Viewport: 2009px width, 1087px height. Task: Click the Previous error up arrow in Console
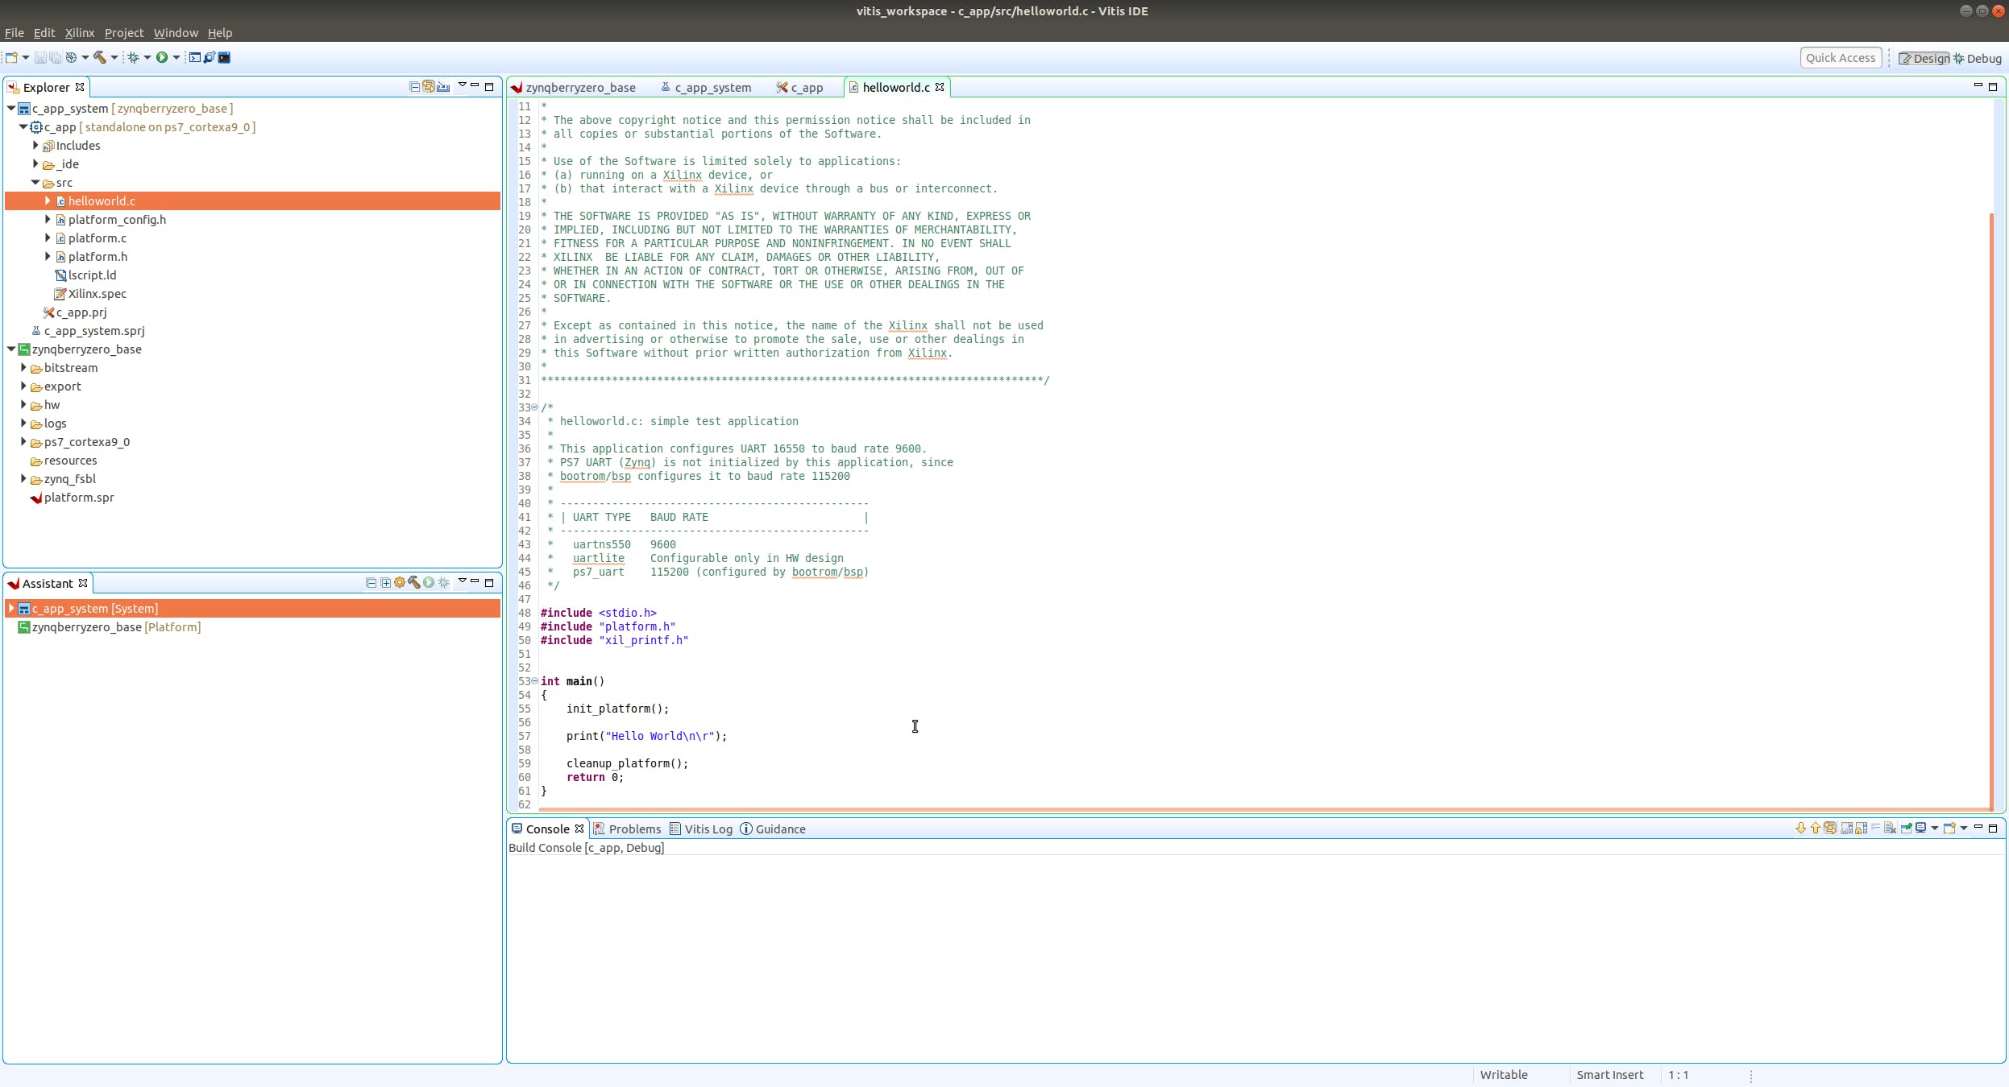pos(1816,828)
